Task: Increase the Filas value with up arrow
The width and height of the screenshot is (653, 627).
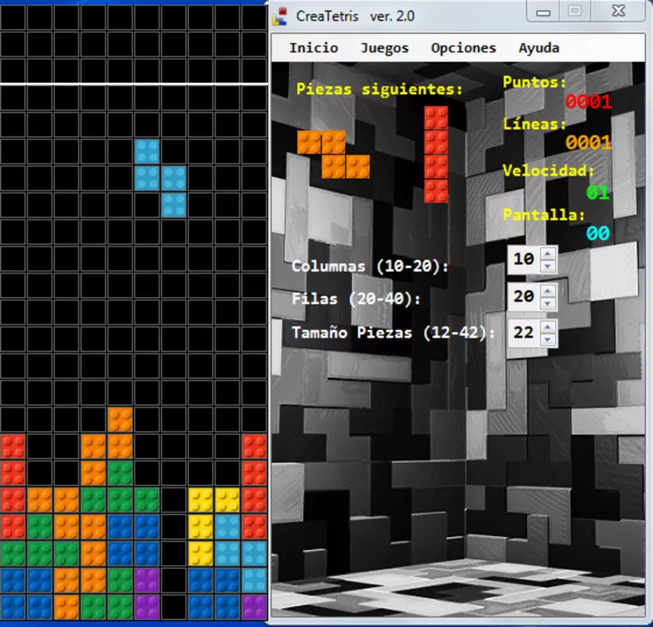Action: [548, 291]
